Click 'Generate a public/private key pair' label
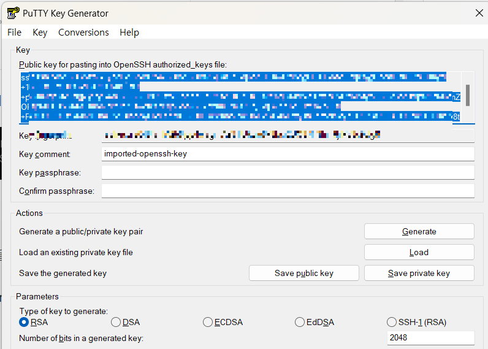 click(x=81, y=232)
